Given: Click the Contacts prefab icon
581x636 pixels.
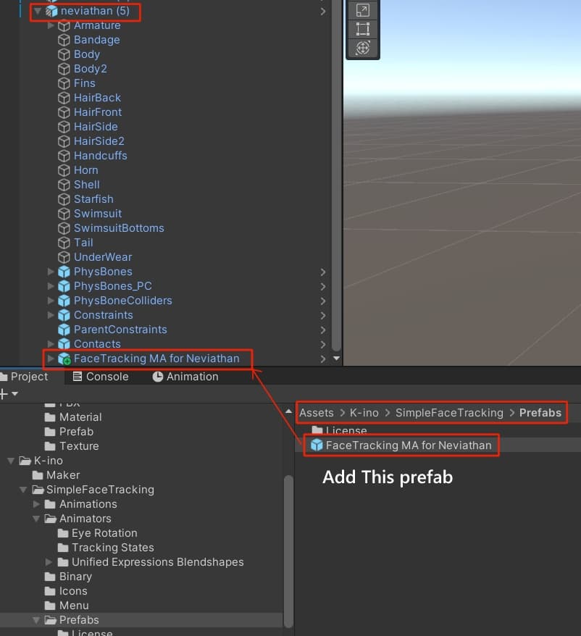Looking at the screenshot, I should coord(64,344).
